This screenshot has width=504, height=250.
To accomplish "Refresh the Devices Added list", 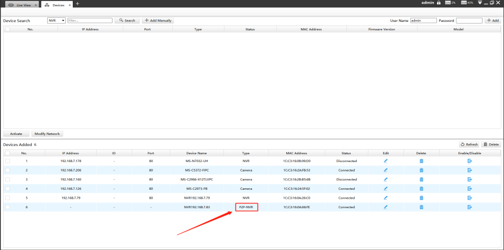I will [469, 144].
